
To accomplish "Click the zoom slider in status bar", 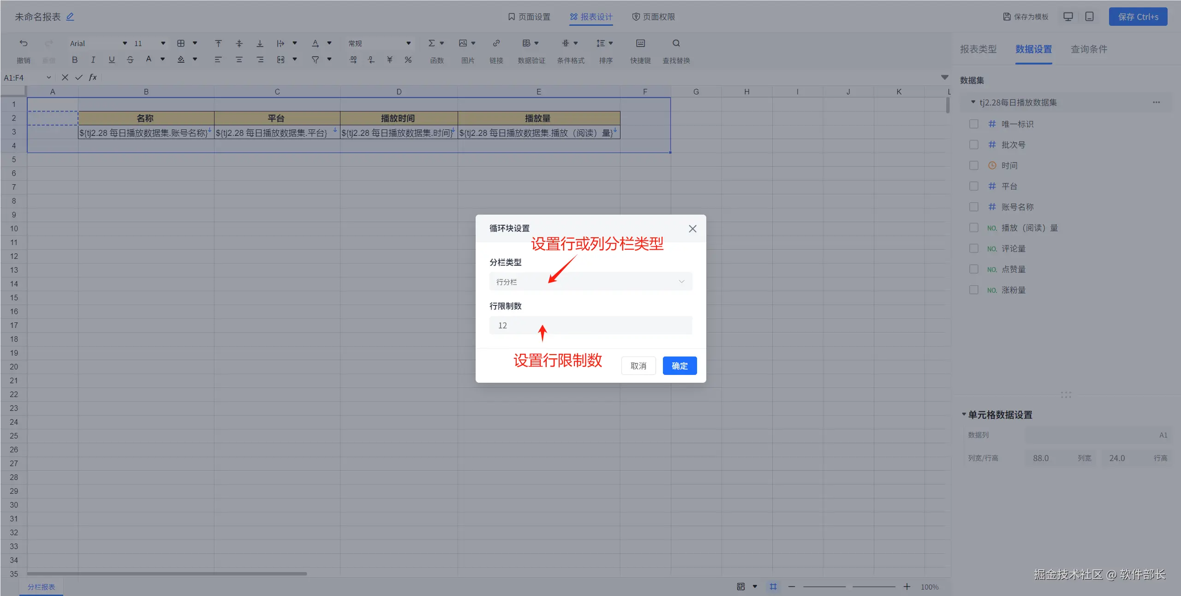I will coord(849,586).
